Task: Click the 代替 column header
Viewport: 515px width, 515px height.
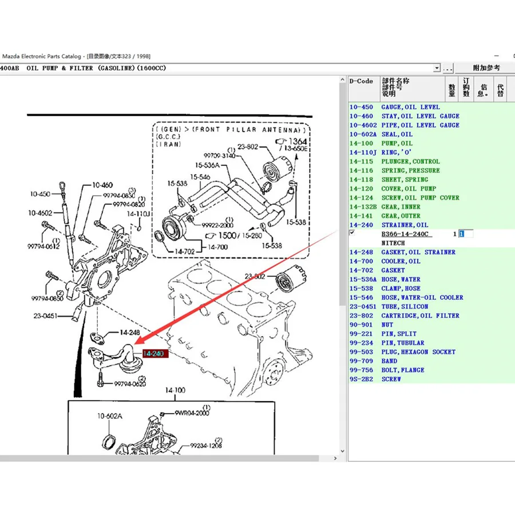Action: pos(500,89)
